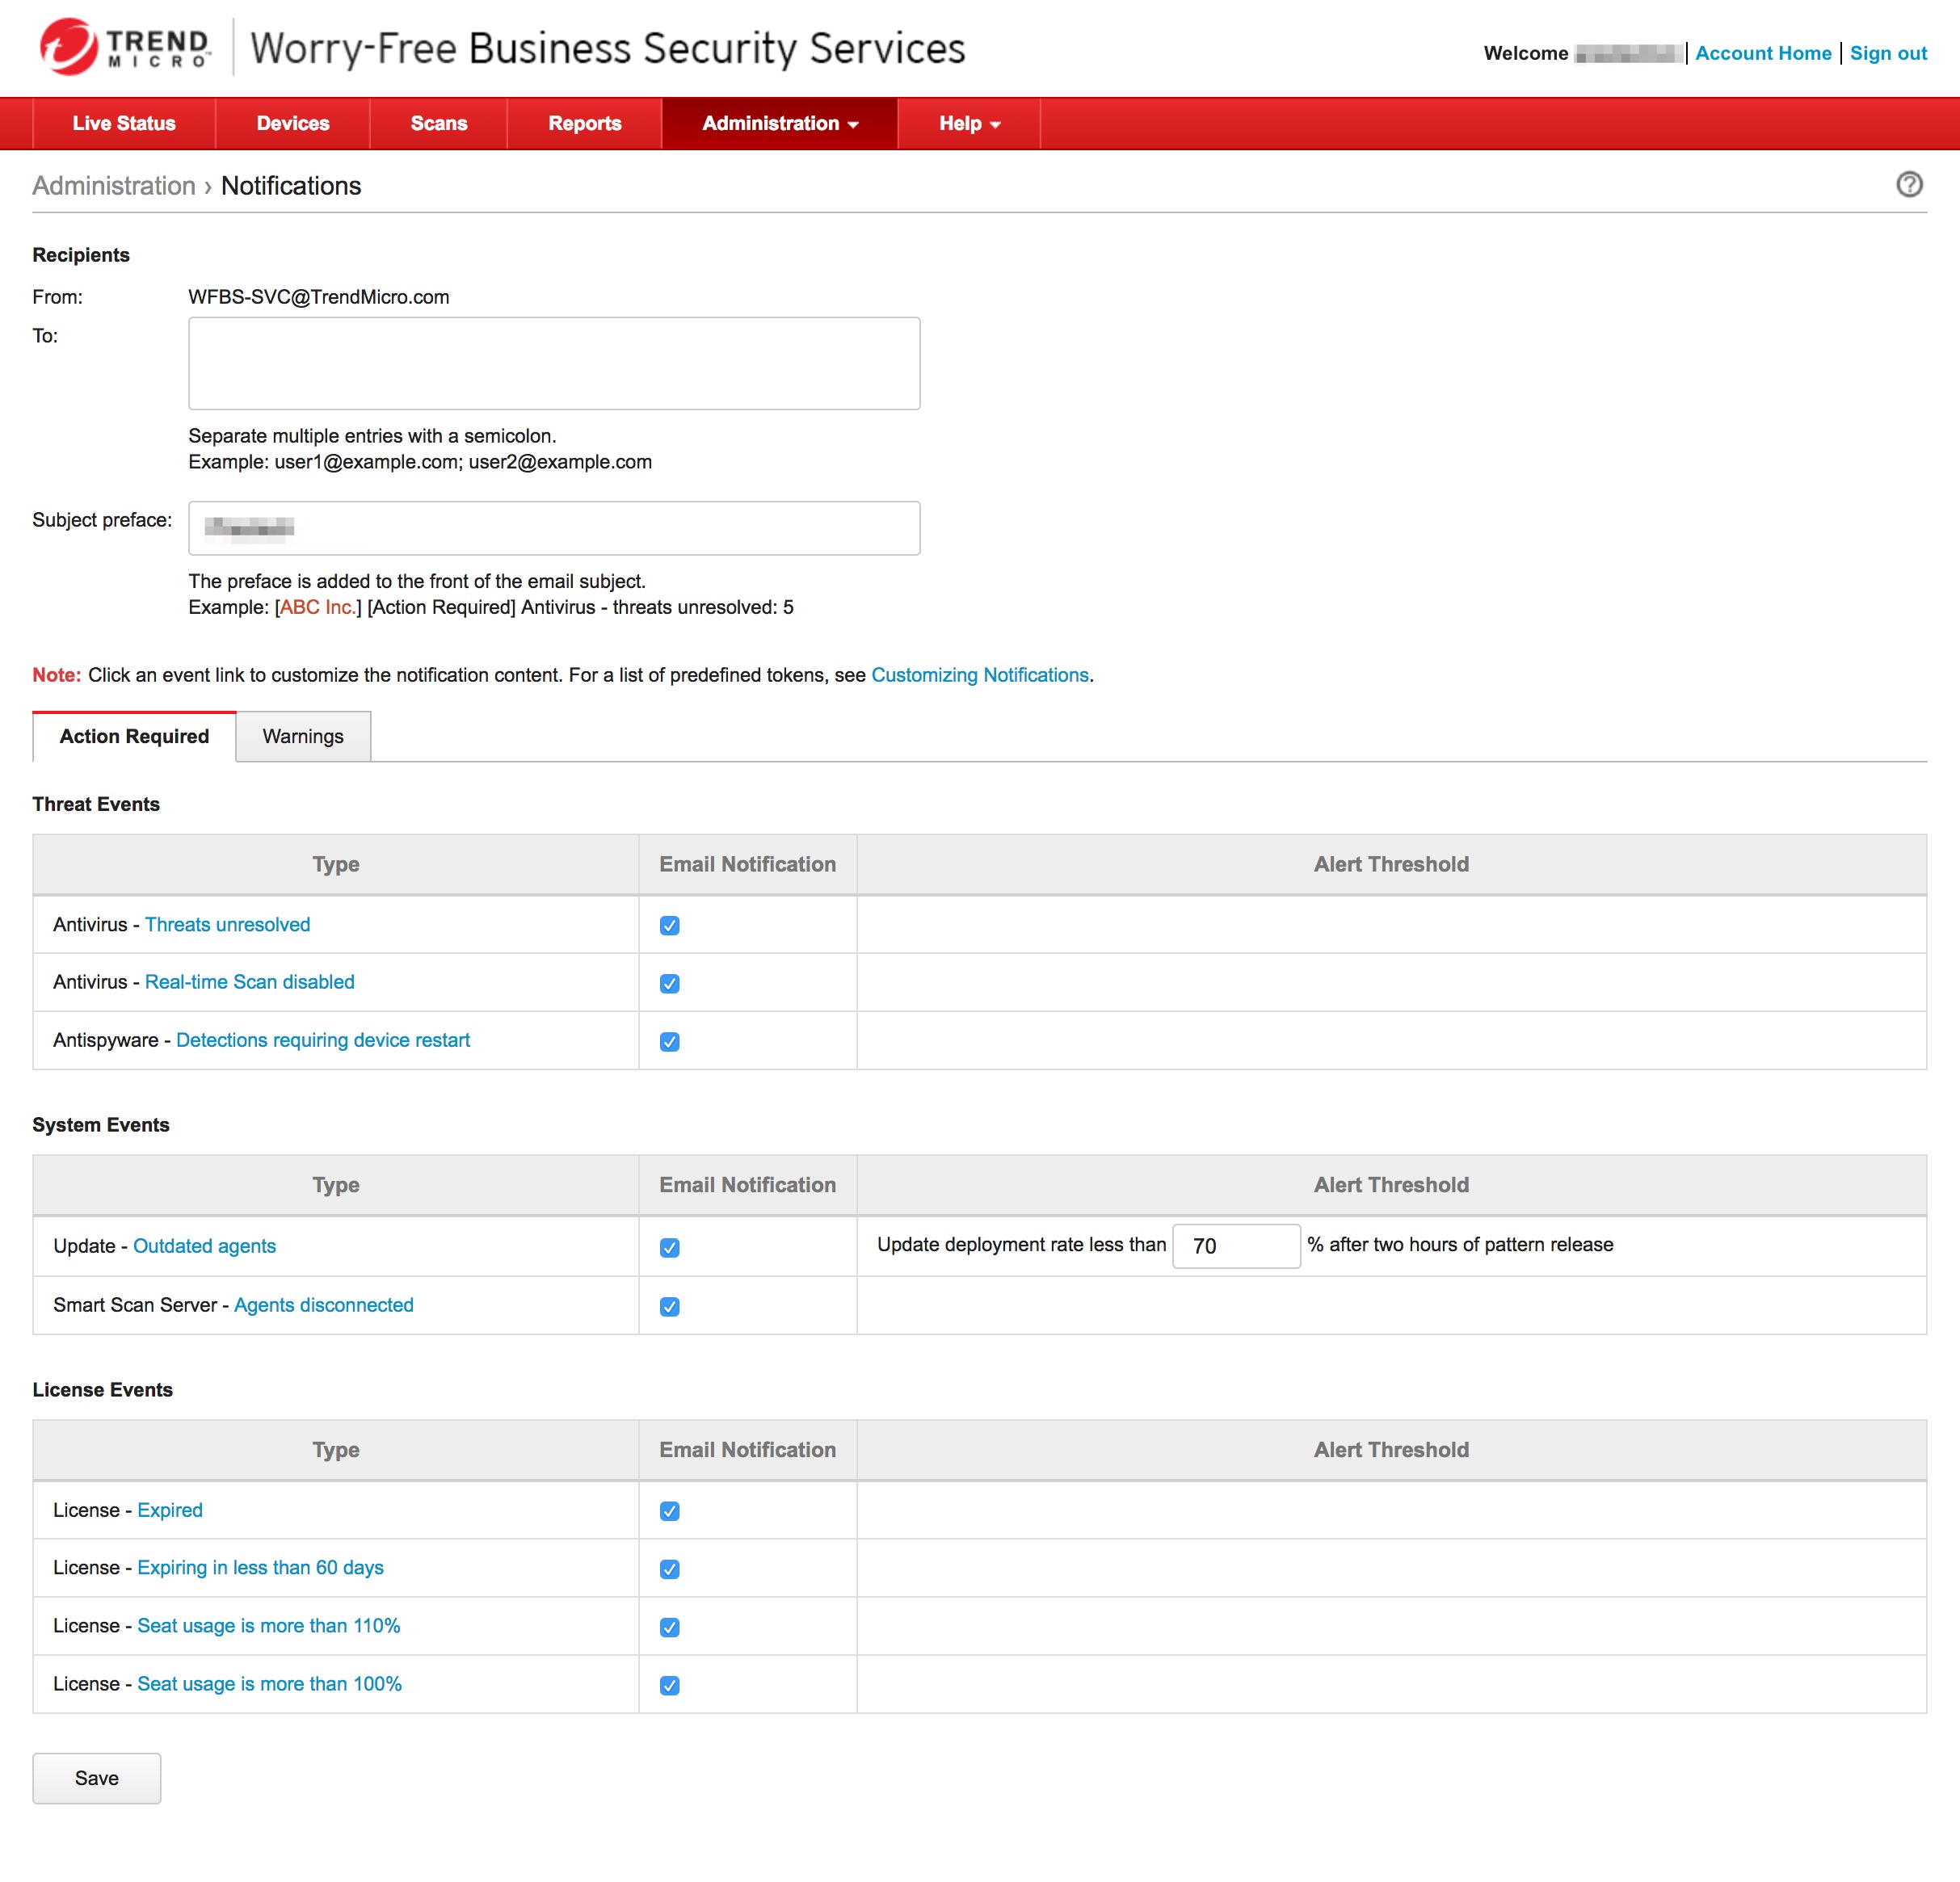The height and width of the screenshot is (1882, 1960).
Task: Open Agents disconnected event link
Action: click(x=323, y=1306)
